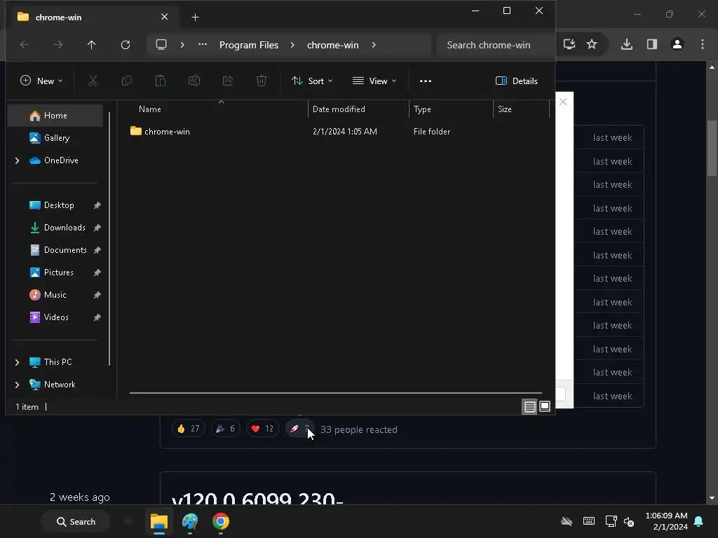Image resolution: width=718 pixels, height=538 pixels.
Task: Open the New item dropdown
Action: coord(41,81)
